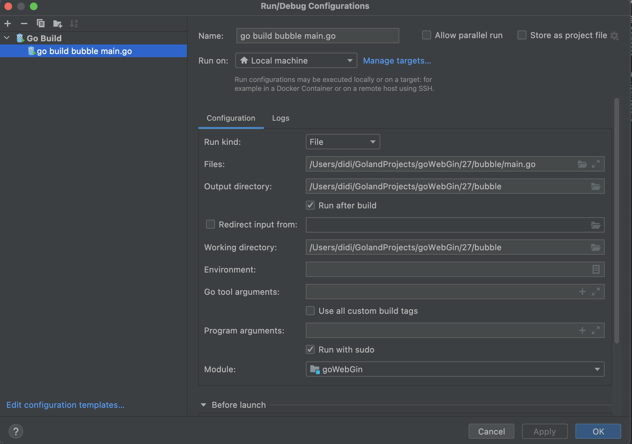Browse for the Files path
This screenshot has height=444, width=632.
[x=582, y=164]
